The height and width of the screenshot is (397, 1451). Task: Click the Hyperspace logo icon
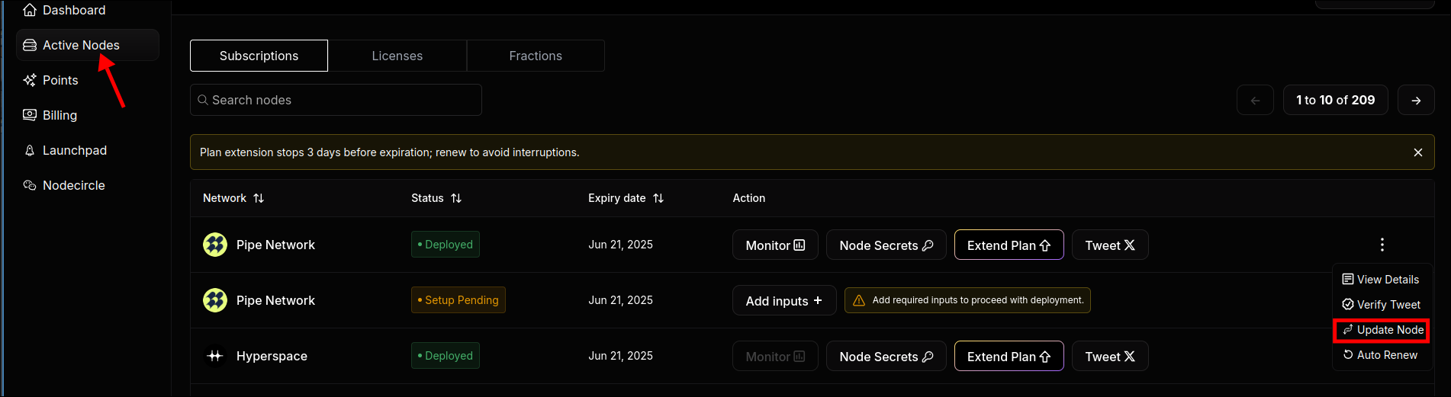click(215, 356)
